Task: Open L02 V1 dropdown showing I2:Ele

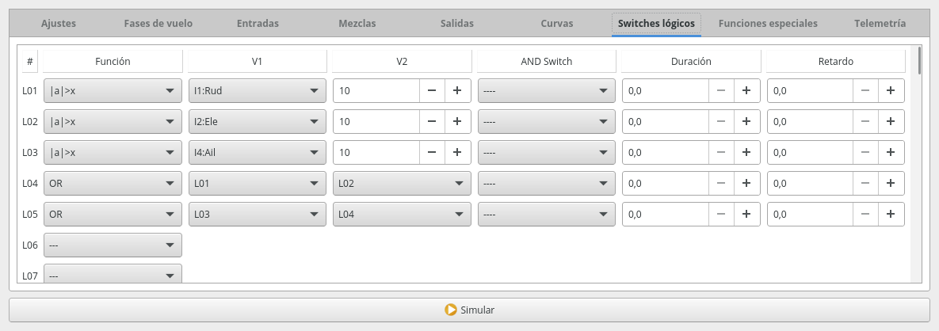Action: [257, 122]
